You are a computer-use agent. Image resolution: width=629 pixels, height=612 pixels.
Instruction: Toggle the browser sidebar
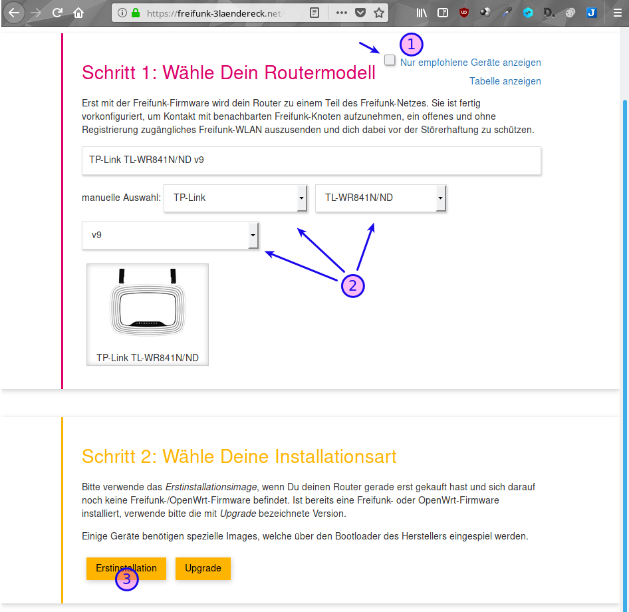point(442,13)
